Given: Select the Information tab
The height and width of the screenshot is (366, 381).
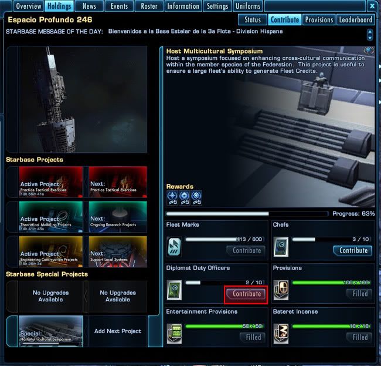Looking at the screenshot, I should point(183,6).
